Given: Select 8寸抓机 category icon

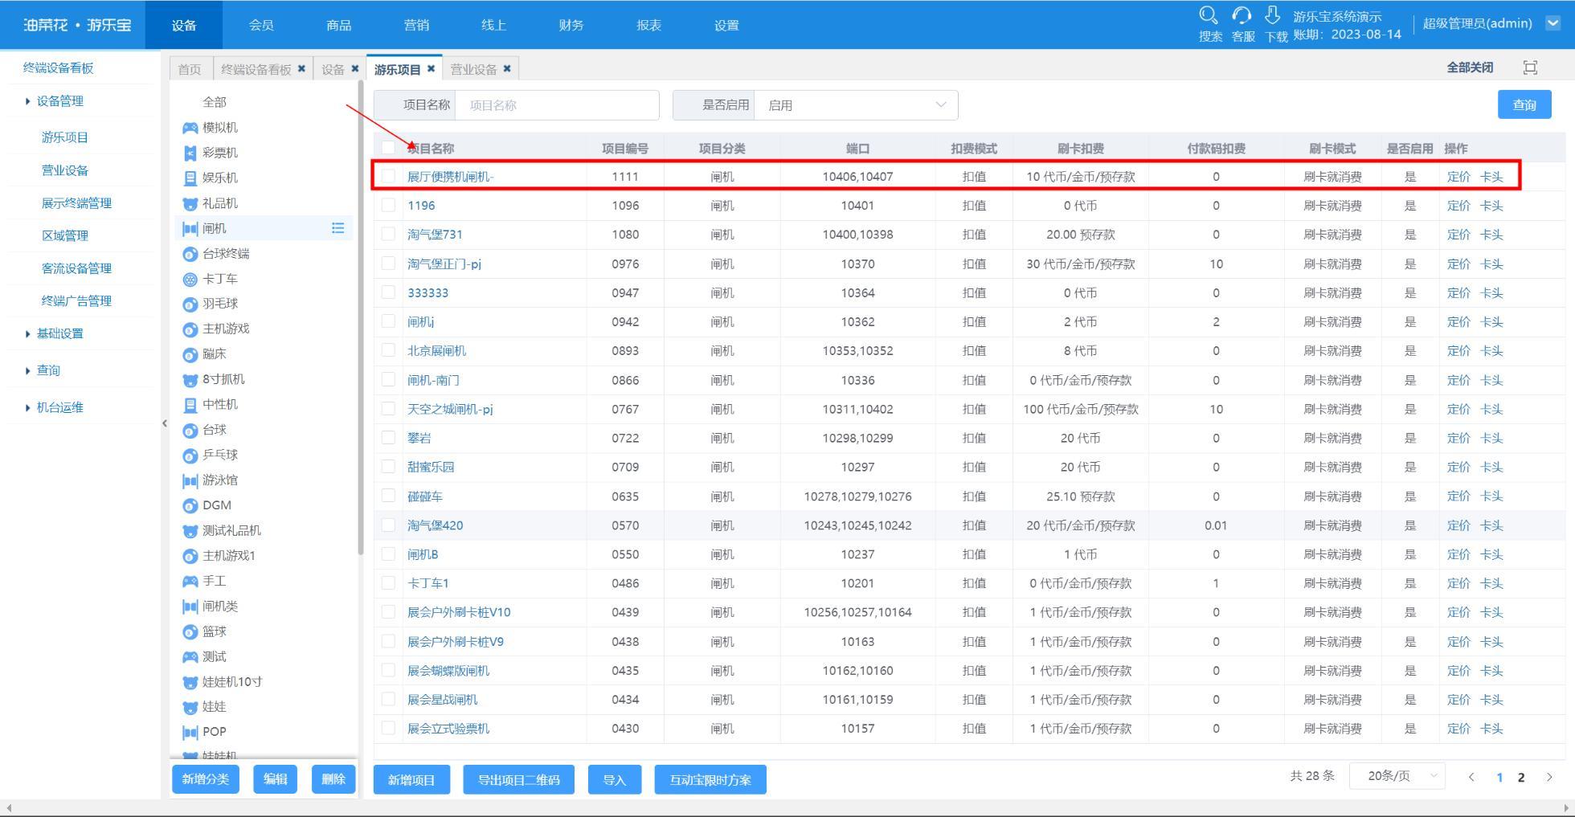Looking at the screenshot, I should pos(190,380).
